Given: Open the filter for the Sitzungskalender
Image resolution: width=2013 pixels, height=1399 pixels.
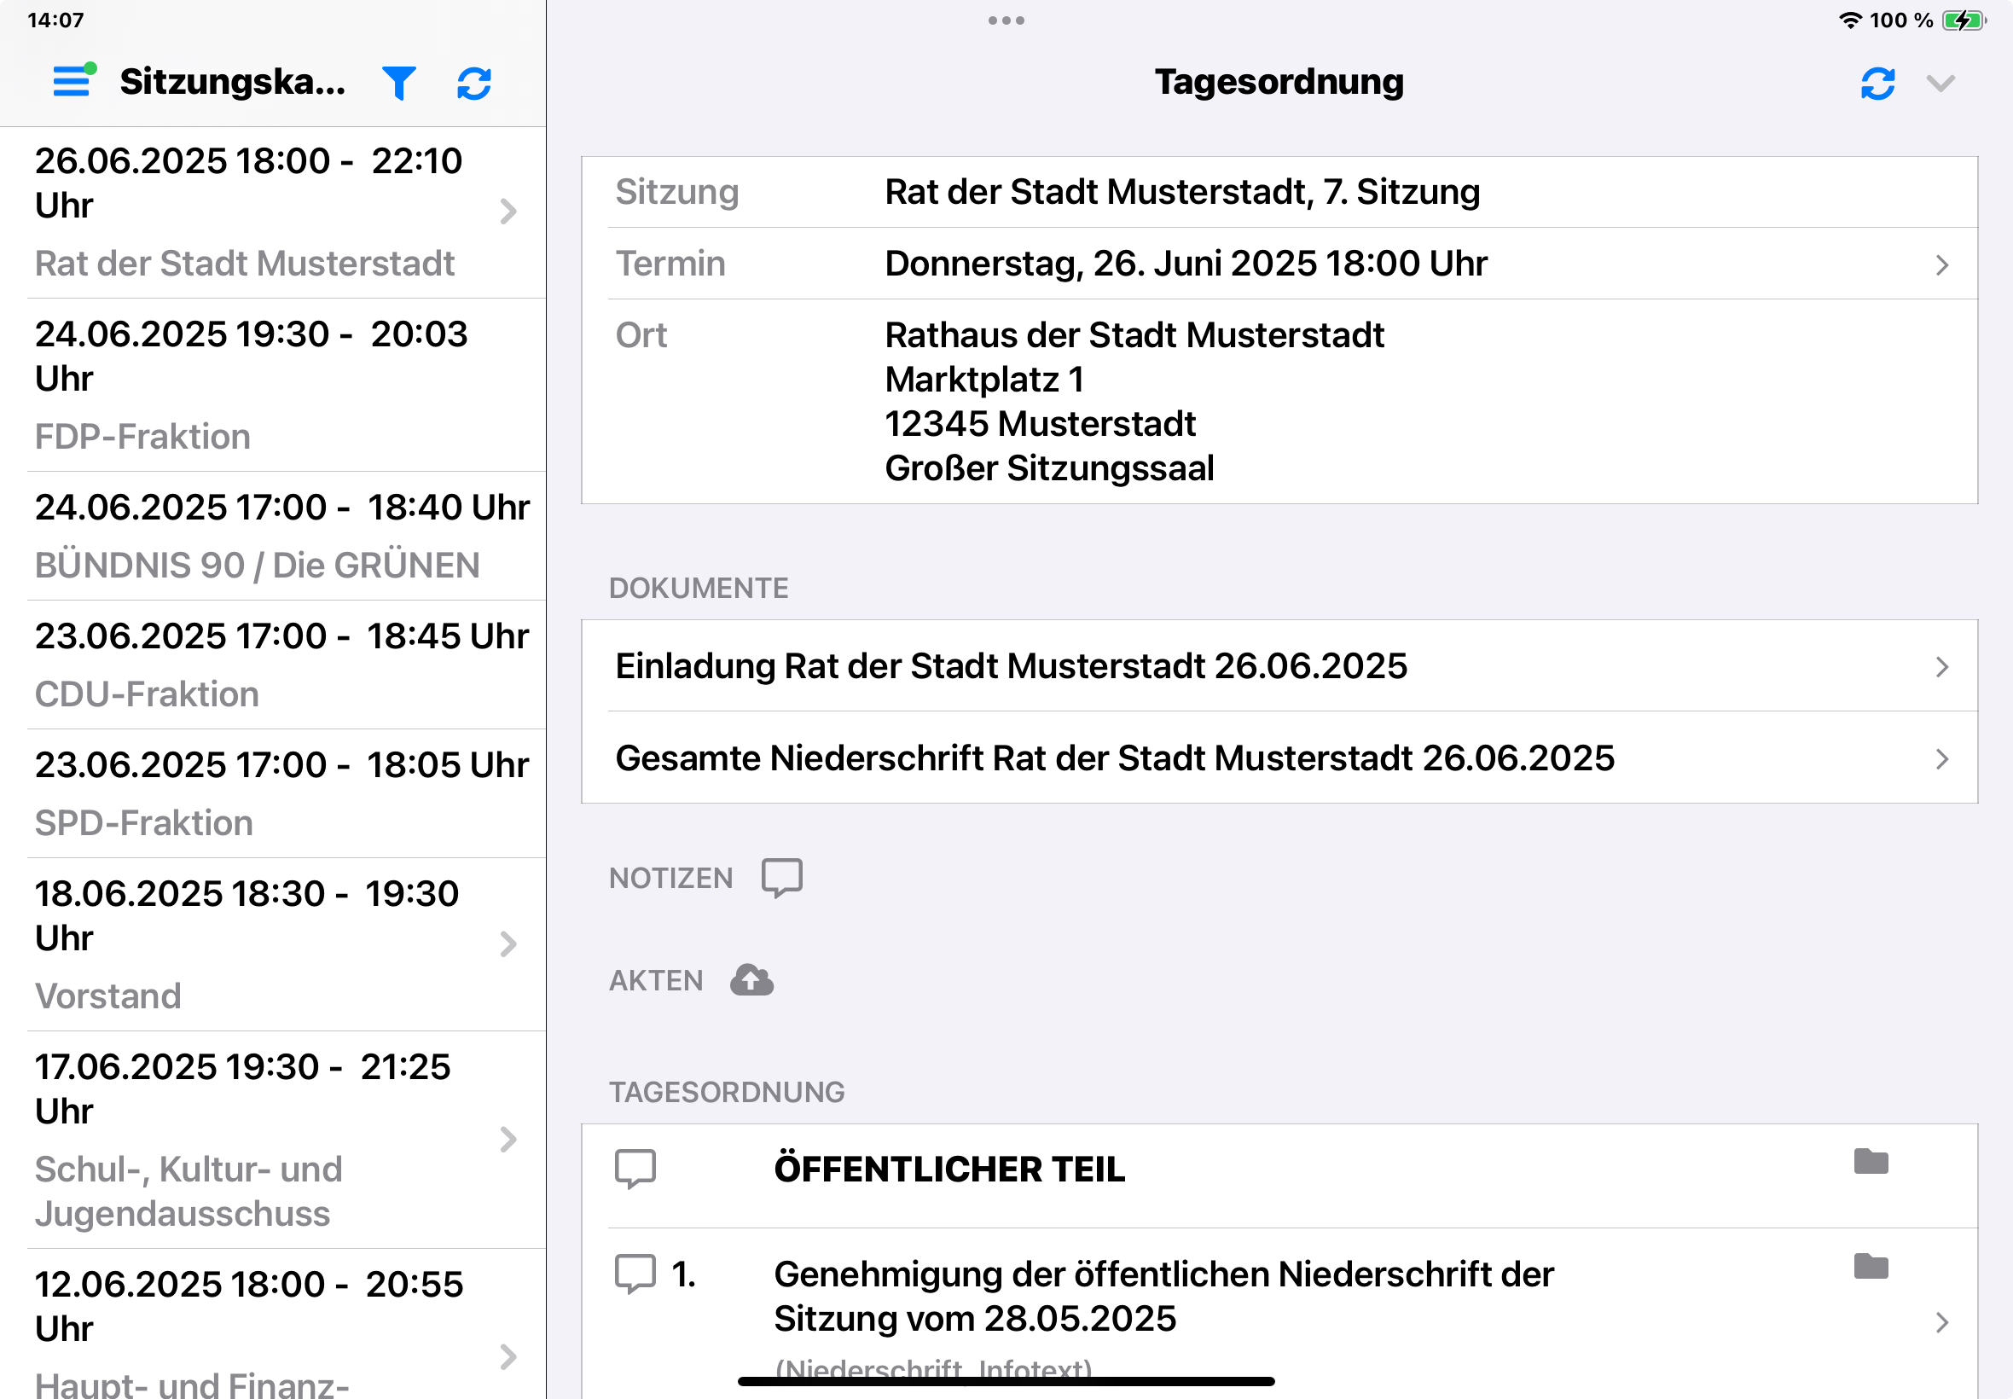Looking at the screenshot, I should click(x=397, y=83).
